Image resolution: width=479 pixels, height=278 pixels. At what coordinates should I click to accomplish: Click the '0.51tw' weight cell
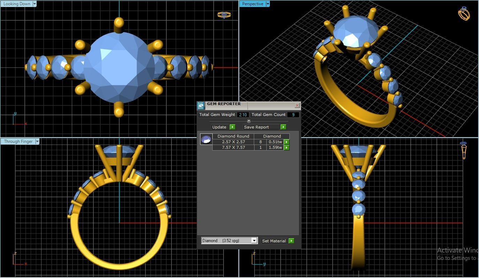coord(275,142)
